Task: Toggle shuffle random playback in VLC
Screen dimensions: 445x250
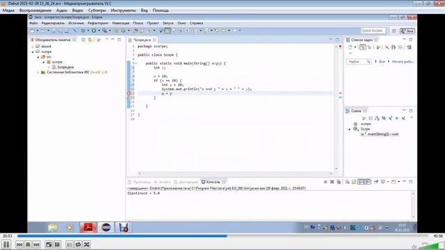Action: pos(86,244)
